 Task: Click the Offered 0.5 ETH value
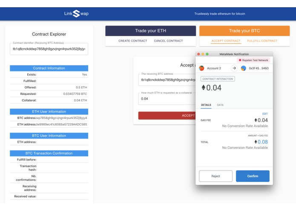[x=81, y=88]
